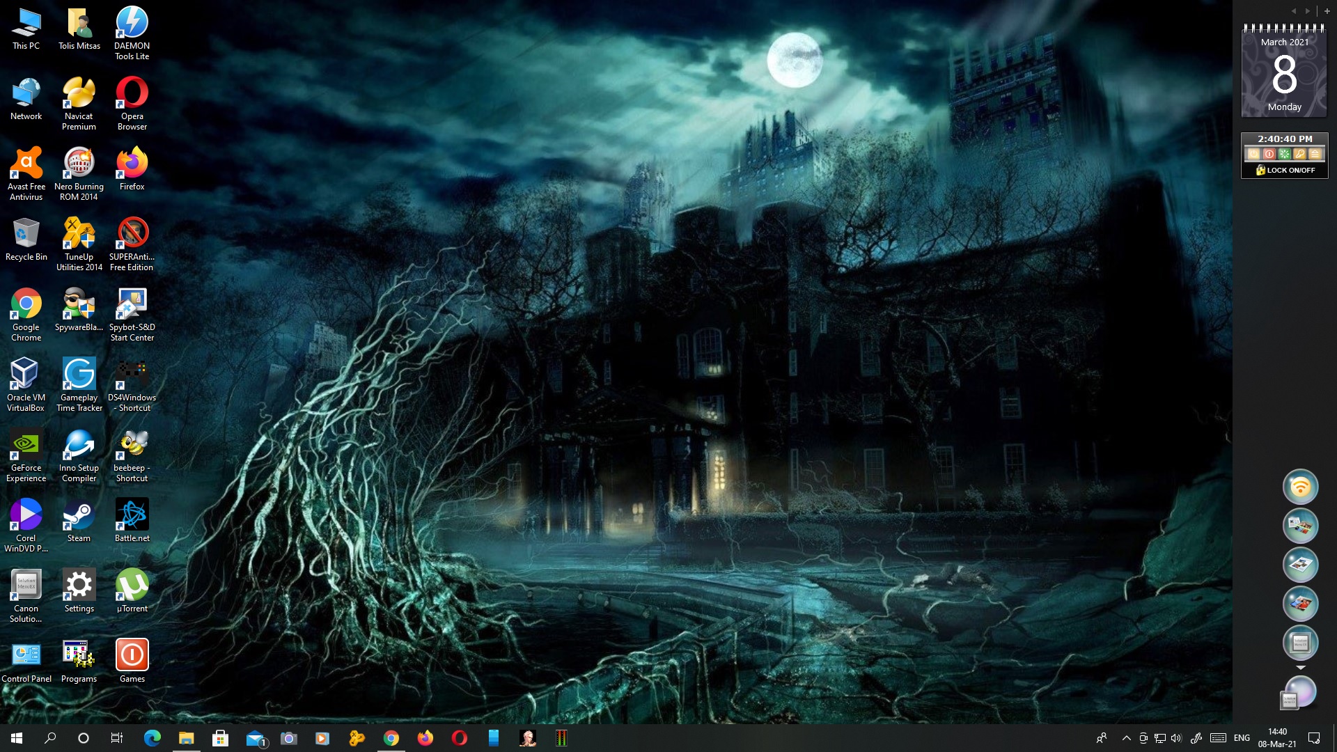This screenshot has height=752, width=1337.
Task: Open Spybot-S&D Start Center
Action: 132,315
